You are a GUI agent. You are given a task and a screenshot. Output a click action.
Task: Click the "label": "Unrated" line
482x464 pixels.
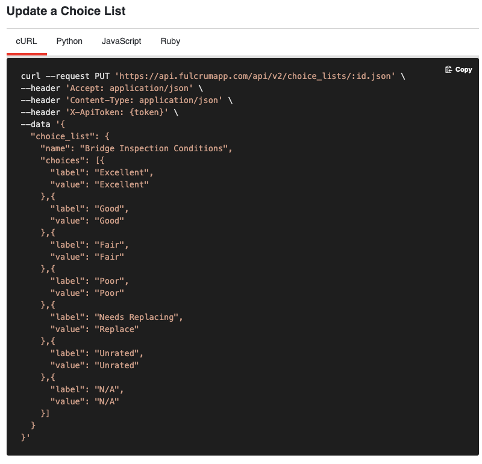tap(97, 353)
